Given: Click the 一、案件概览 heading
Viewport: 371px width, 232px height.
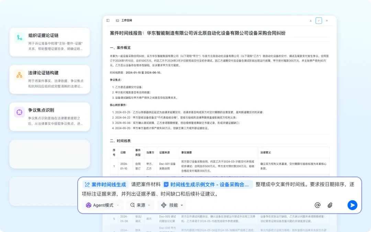Looking at the screenshot, I should pyautogui.click(x=120, y=48).
